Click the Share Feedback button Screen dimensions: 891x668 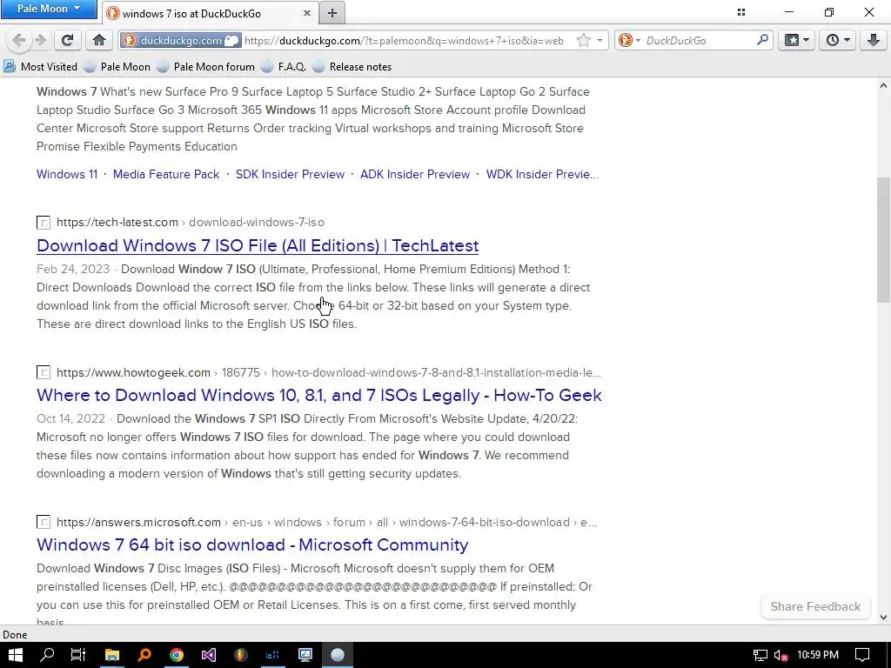coord(815,606)
